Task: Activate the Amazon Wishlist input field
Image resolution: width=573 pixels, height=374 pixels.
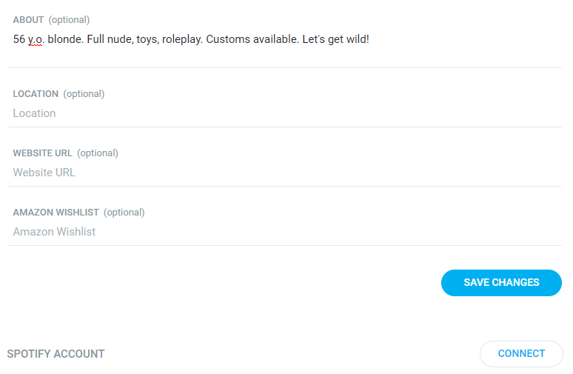Action: [x=285, y=232]
